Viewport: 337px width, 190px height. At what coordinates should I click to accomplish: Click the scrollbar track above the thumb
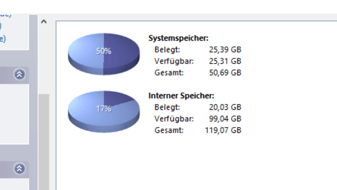click(44, 60)
